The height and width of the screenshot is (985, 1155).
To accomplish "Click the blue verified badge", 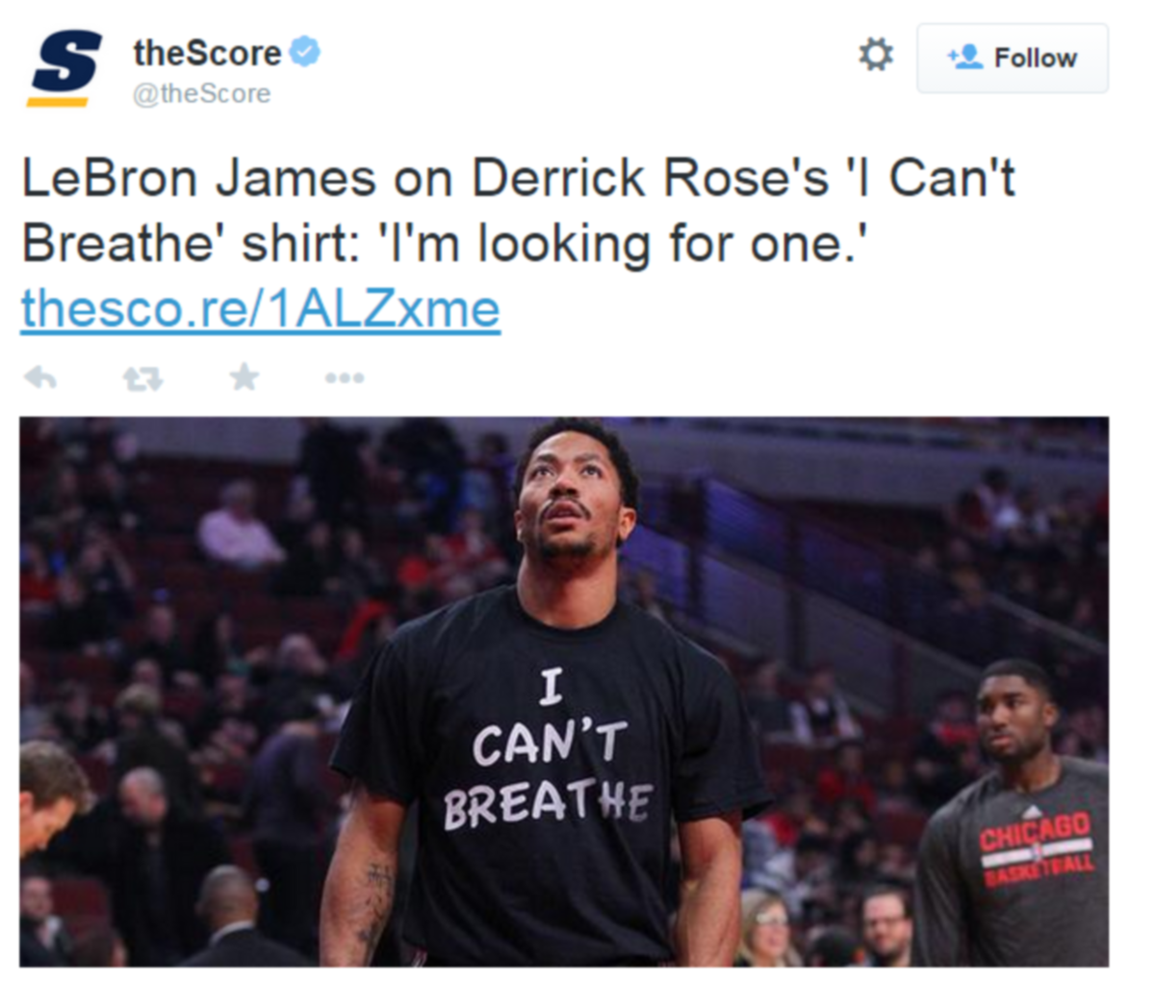I will tap(305, 52).
